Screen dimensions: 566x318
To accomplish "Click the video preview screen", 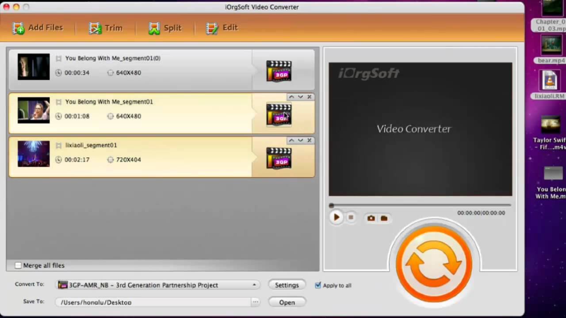I will point(420,129).
